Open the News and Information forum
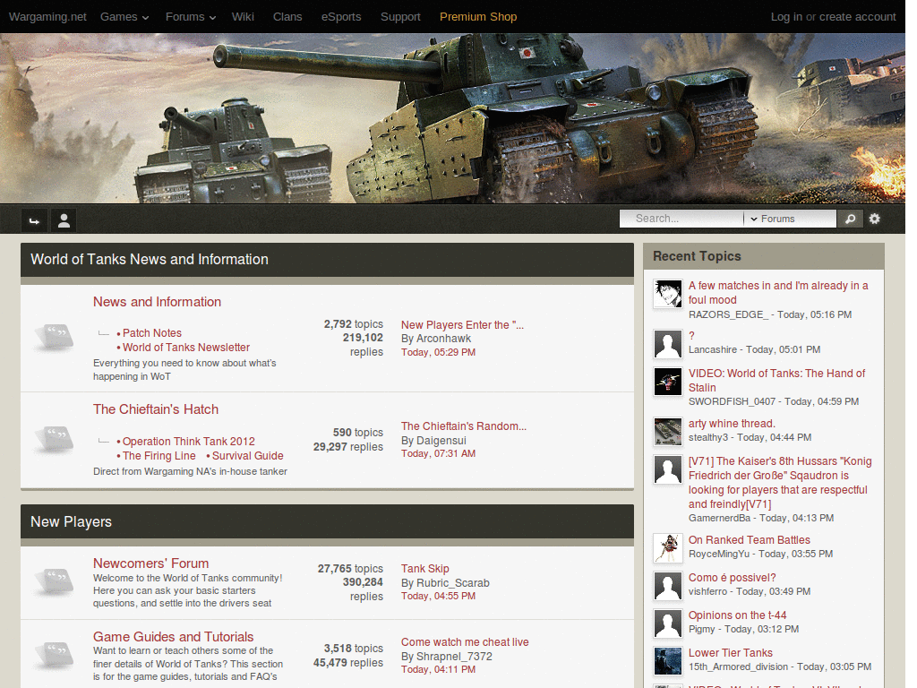This screenshot has height=688, width=917. pyautogui.click(x=157, y=302)
